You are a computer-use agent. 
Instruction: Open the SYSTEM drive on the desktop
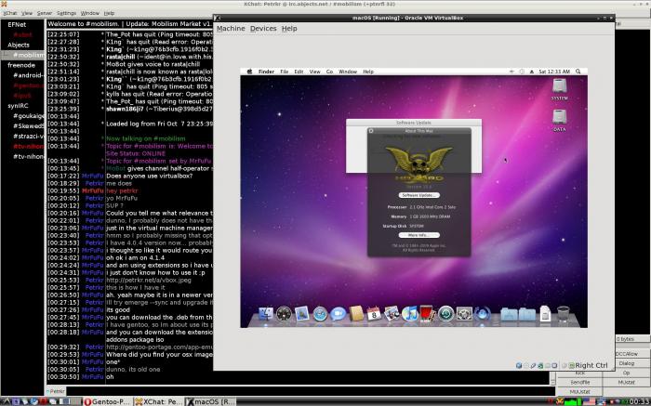click(559, 89)
